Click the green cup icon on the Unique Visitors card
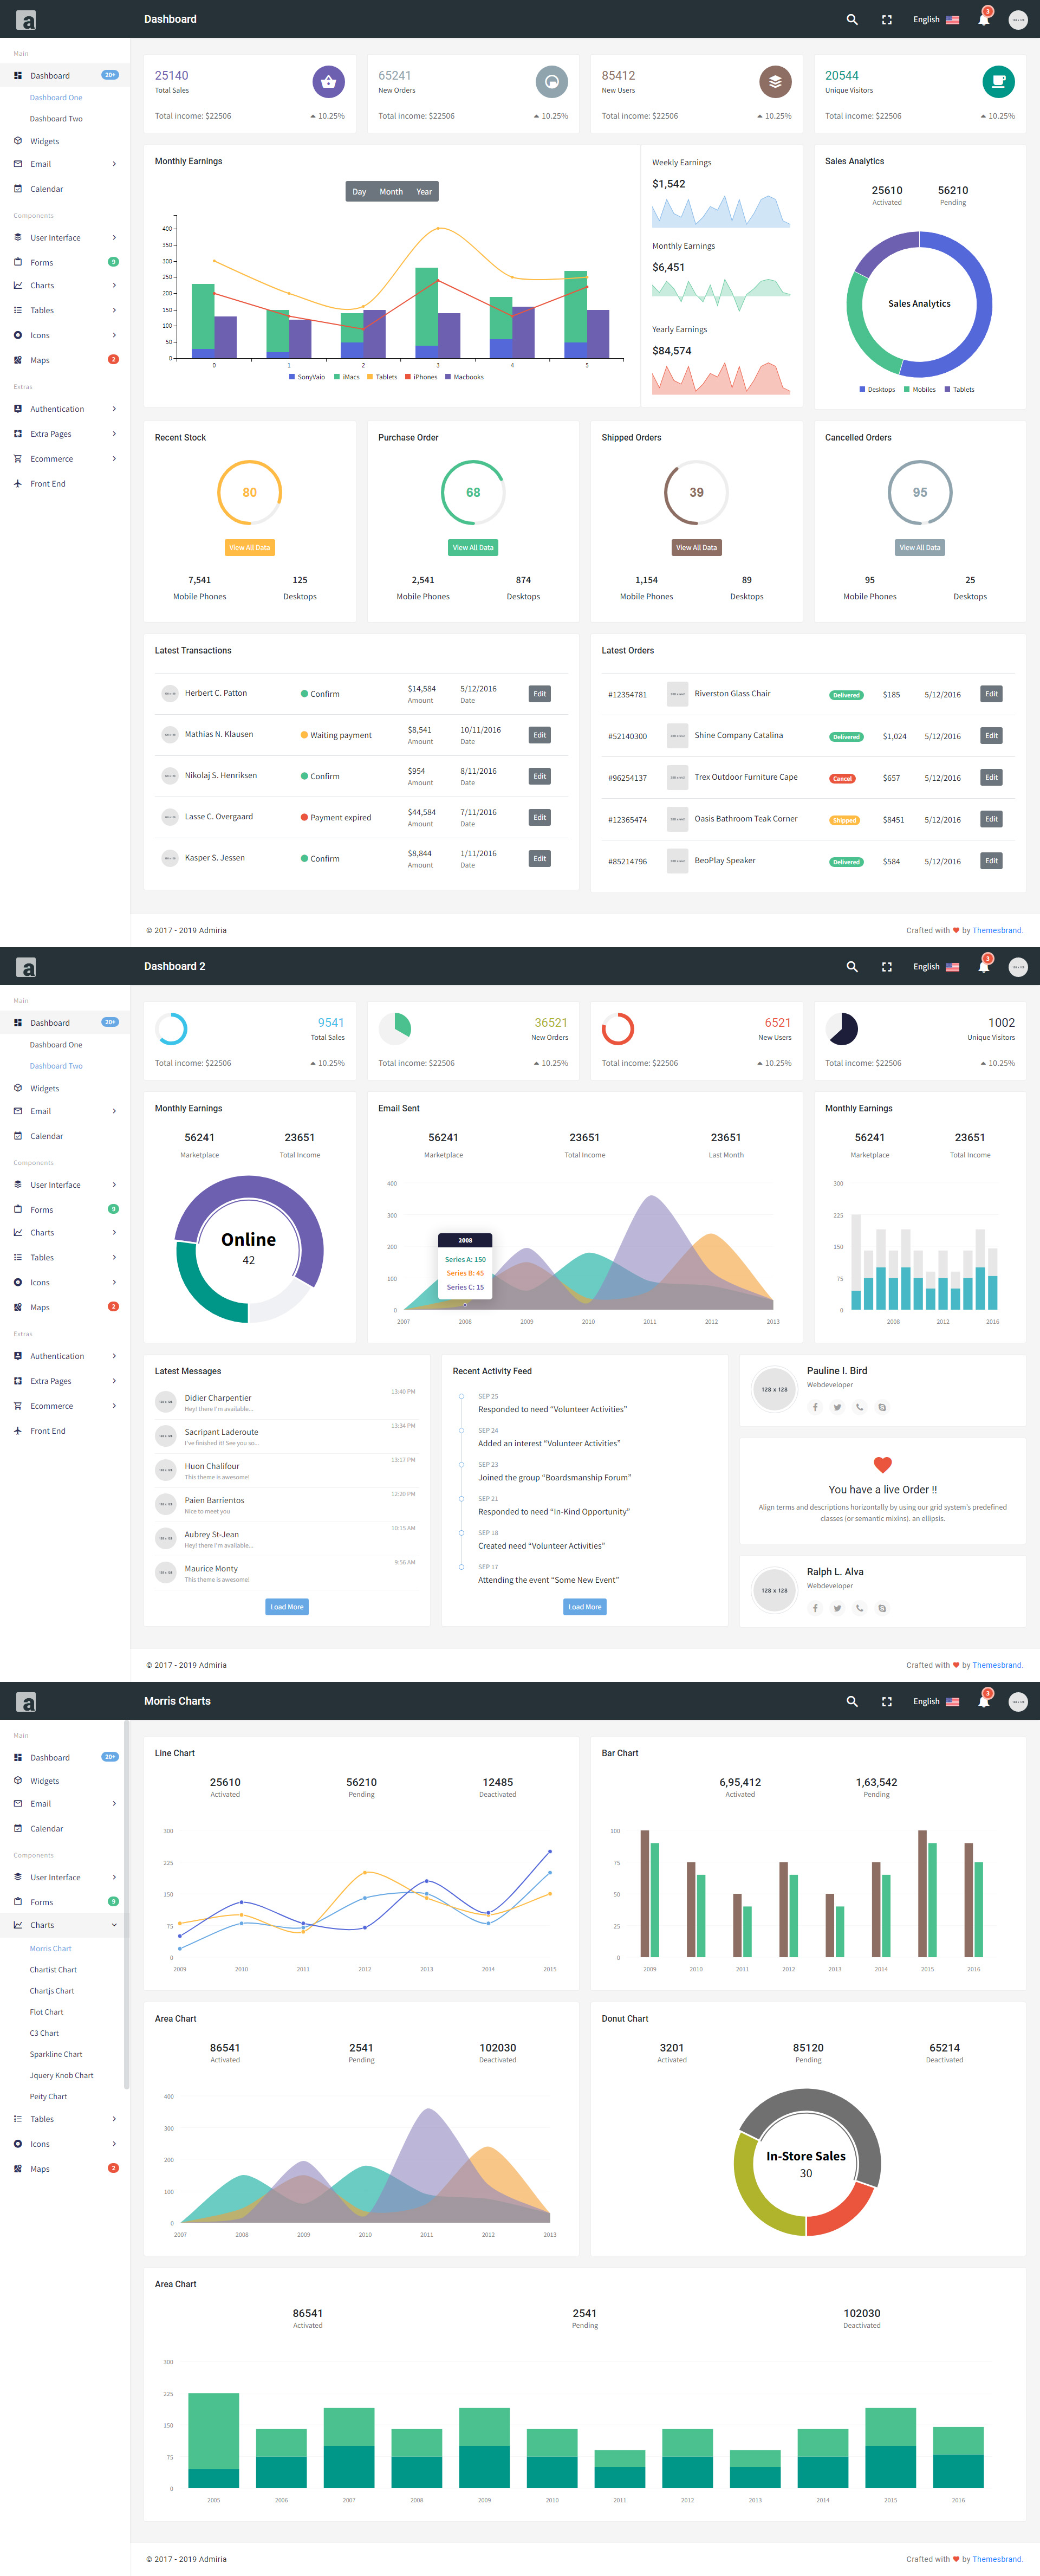The width and height of the screenshot is (1040, 2576). pos(998,82)
